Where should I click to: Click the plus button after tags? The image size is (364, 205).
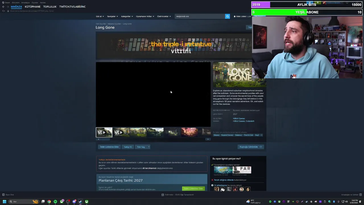click(261, 135)
